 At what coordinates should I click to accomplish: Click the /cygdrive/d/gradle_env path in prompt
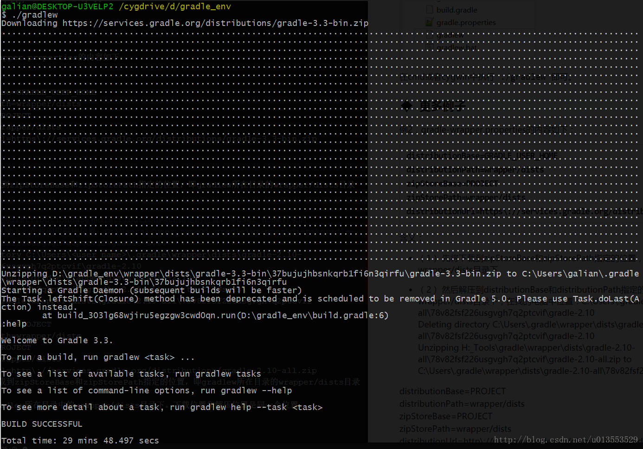tap(175, 6)
